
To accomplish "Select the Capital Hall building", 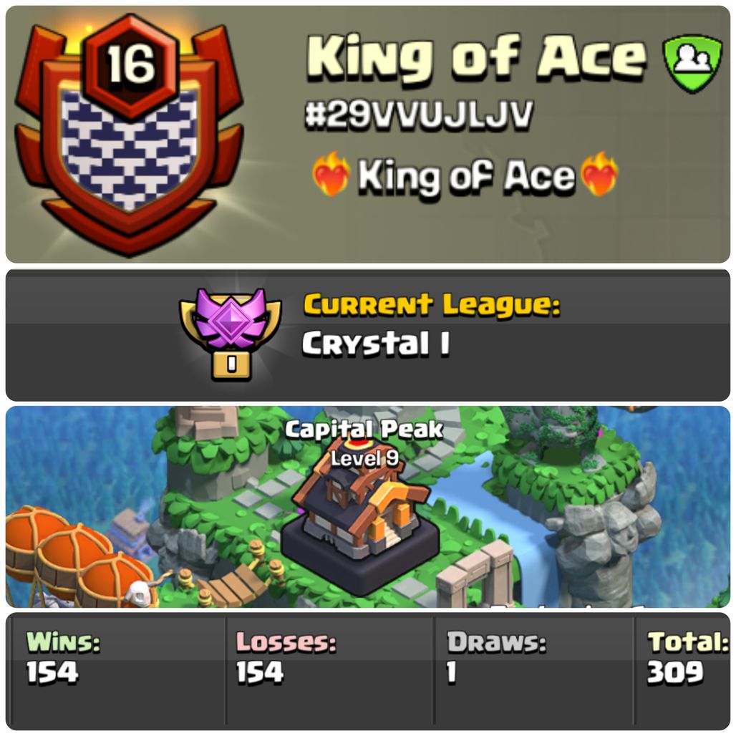I will coord(361,521).
